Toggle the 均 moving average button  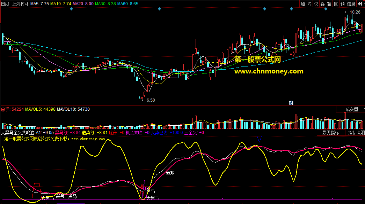309,4
